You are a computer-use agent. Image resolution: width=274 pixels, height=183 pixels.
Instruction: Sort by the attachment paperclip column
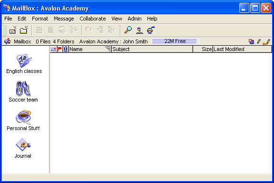tap(66, 49)
